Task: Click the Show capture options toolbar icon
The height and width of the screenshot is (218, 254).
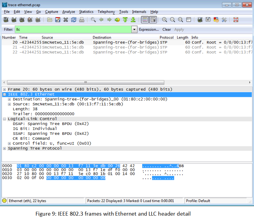Action: point(14,20)
